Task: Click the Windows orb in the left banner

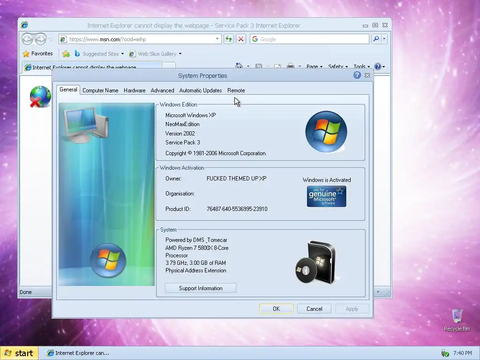Action: click(x=108, y=260)
